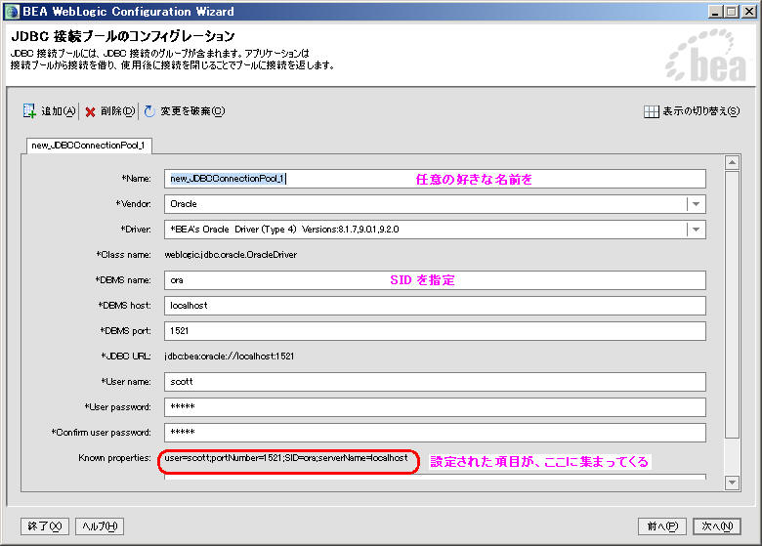Click the scrollbar down arrow in form panel
Screen dimensions: 762x546
732,483
